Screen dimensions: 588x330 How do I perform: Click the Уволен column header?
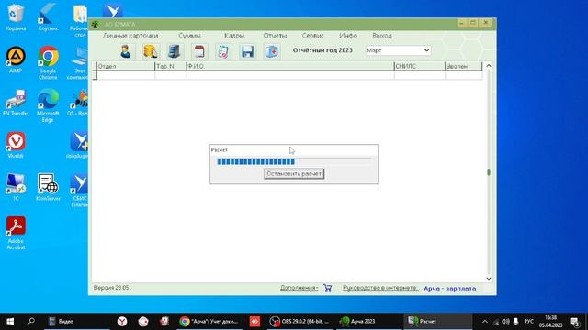coord(463,66)
